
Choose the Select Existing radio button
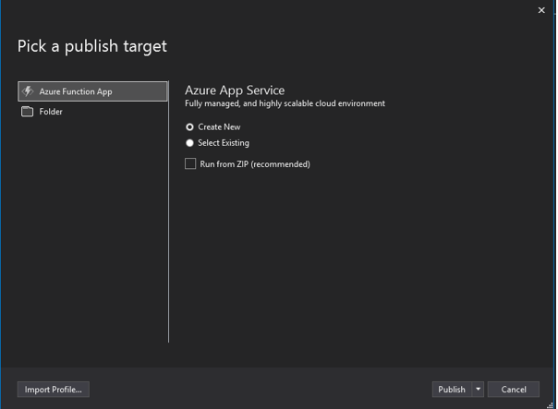pos(189,143)
